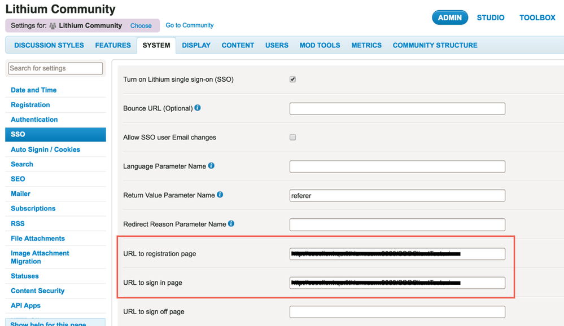Click the Choose link

[141, 26]
